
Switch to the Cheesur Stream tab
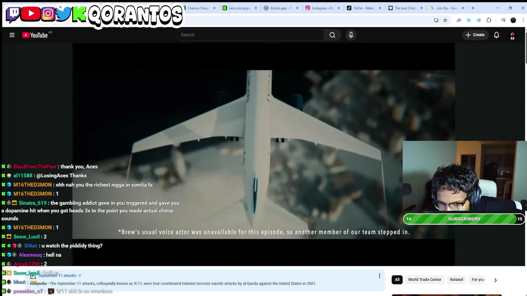pyautogui.click(x=198, y=8)
